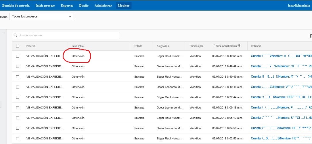312x144 pixels.
Task: Check the row updated at 8:49:54 a.m.
Action: point(18,56)
